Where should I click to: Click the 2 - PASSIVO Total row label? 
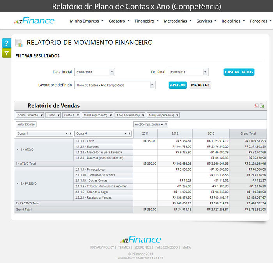[74, 203]
